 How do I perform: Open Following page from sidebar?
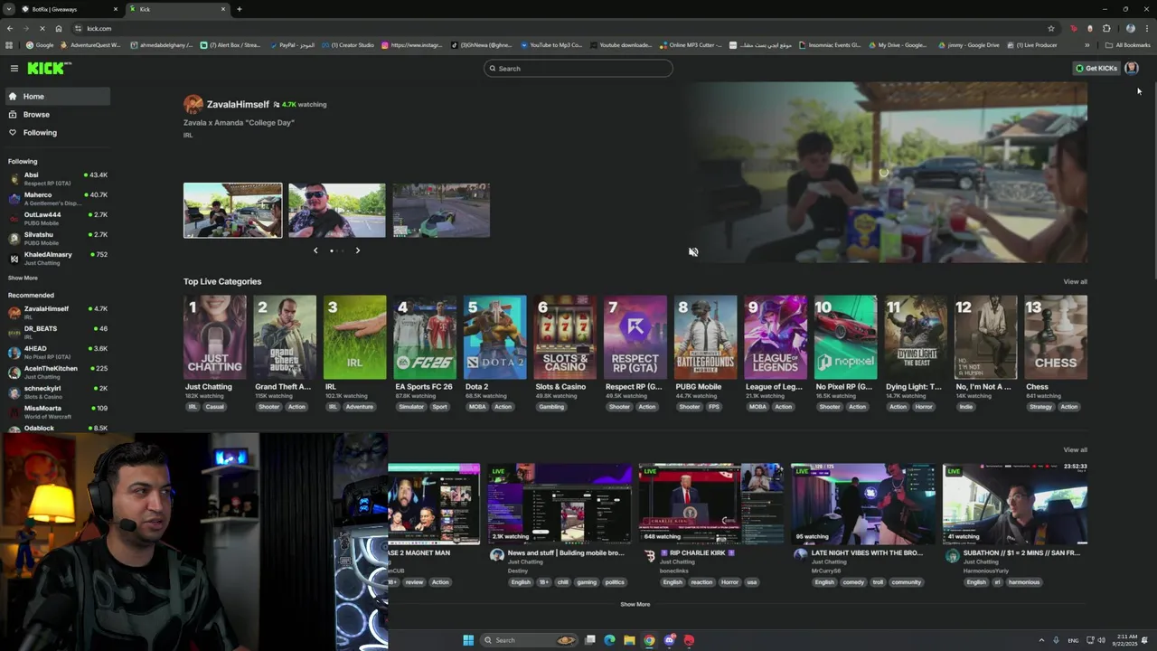58,132
